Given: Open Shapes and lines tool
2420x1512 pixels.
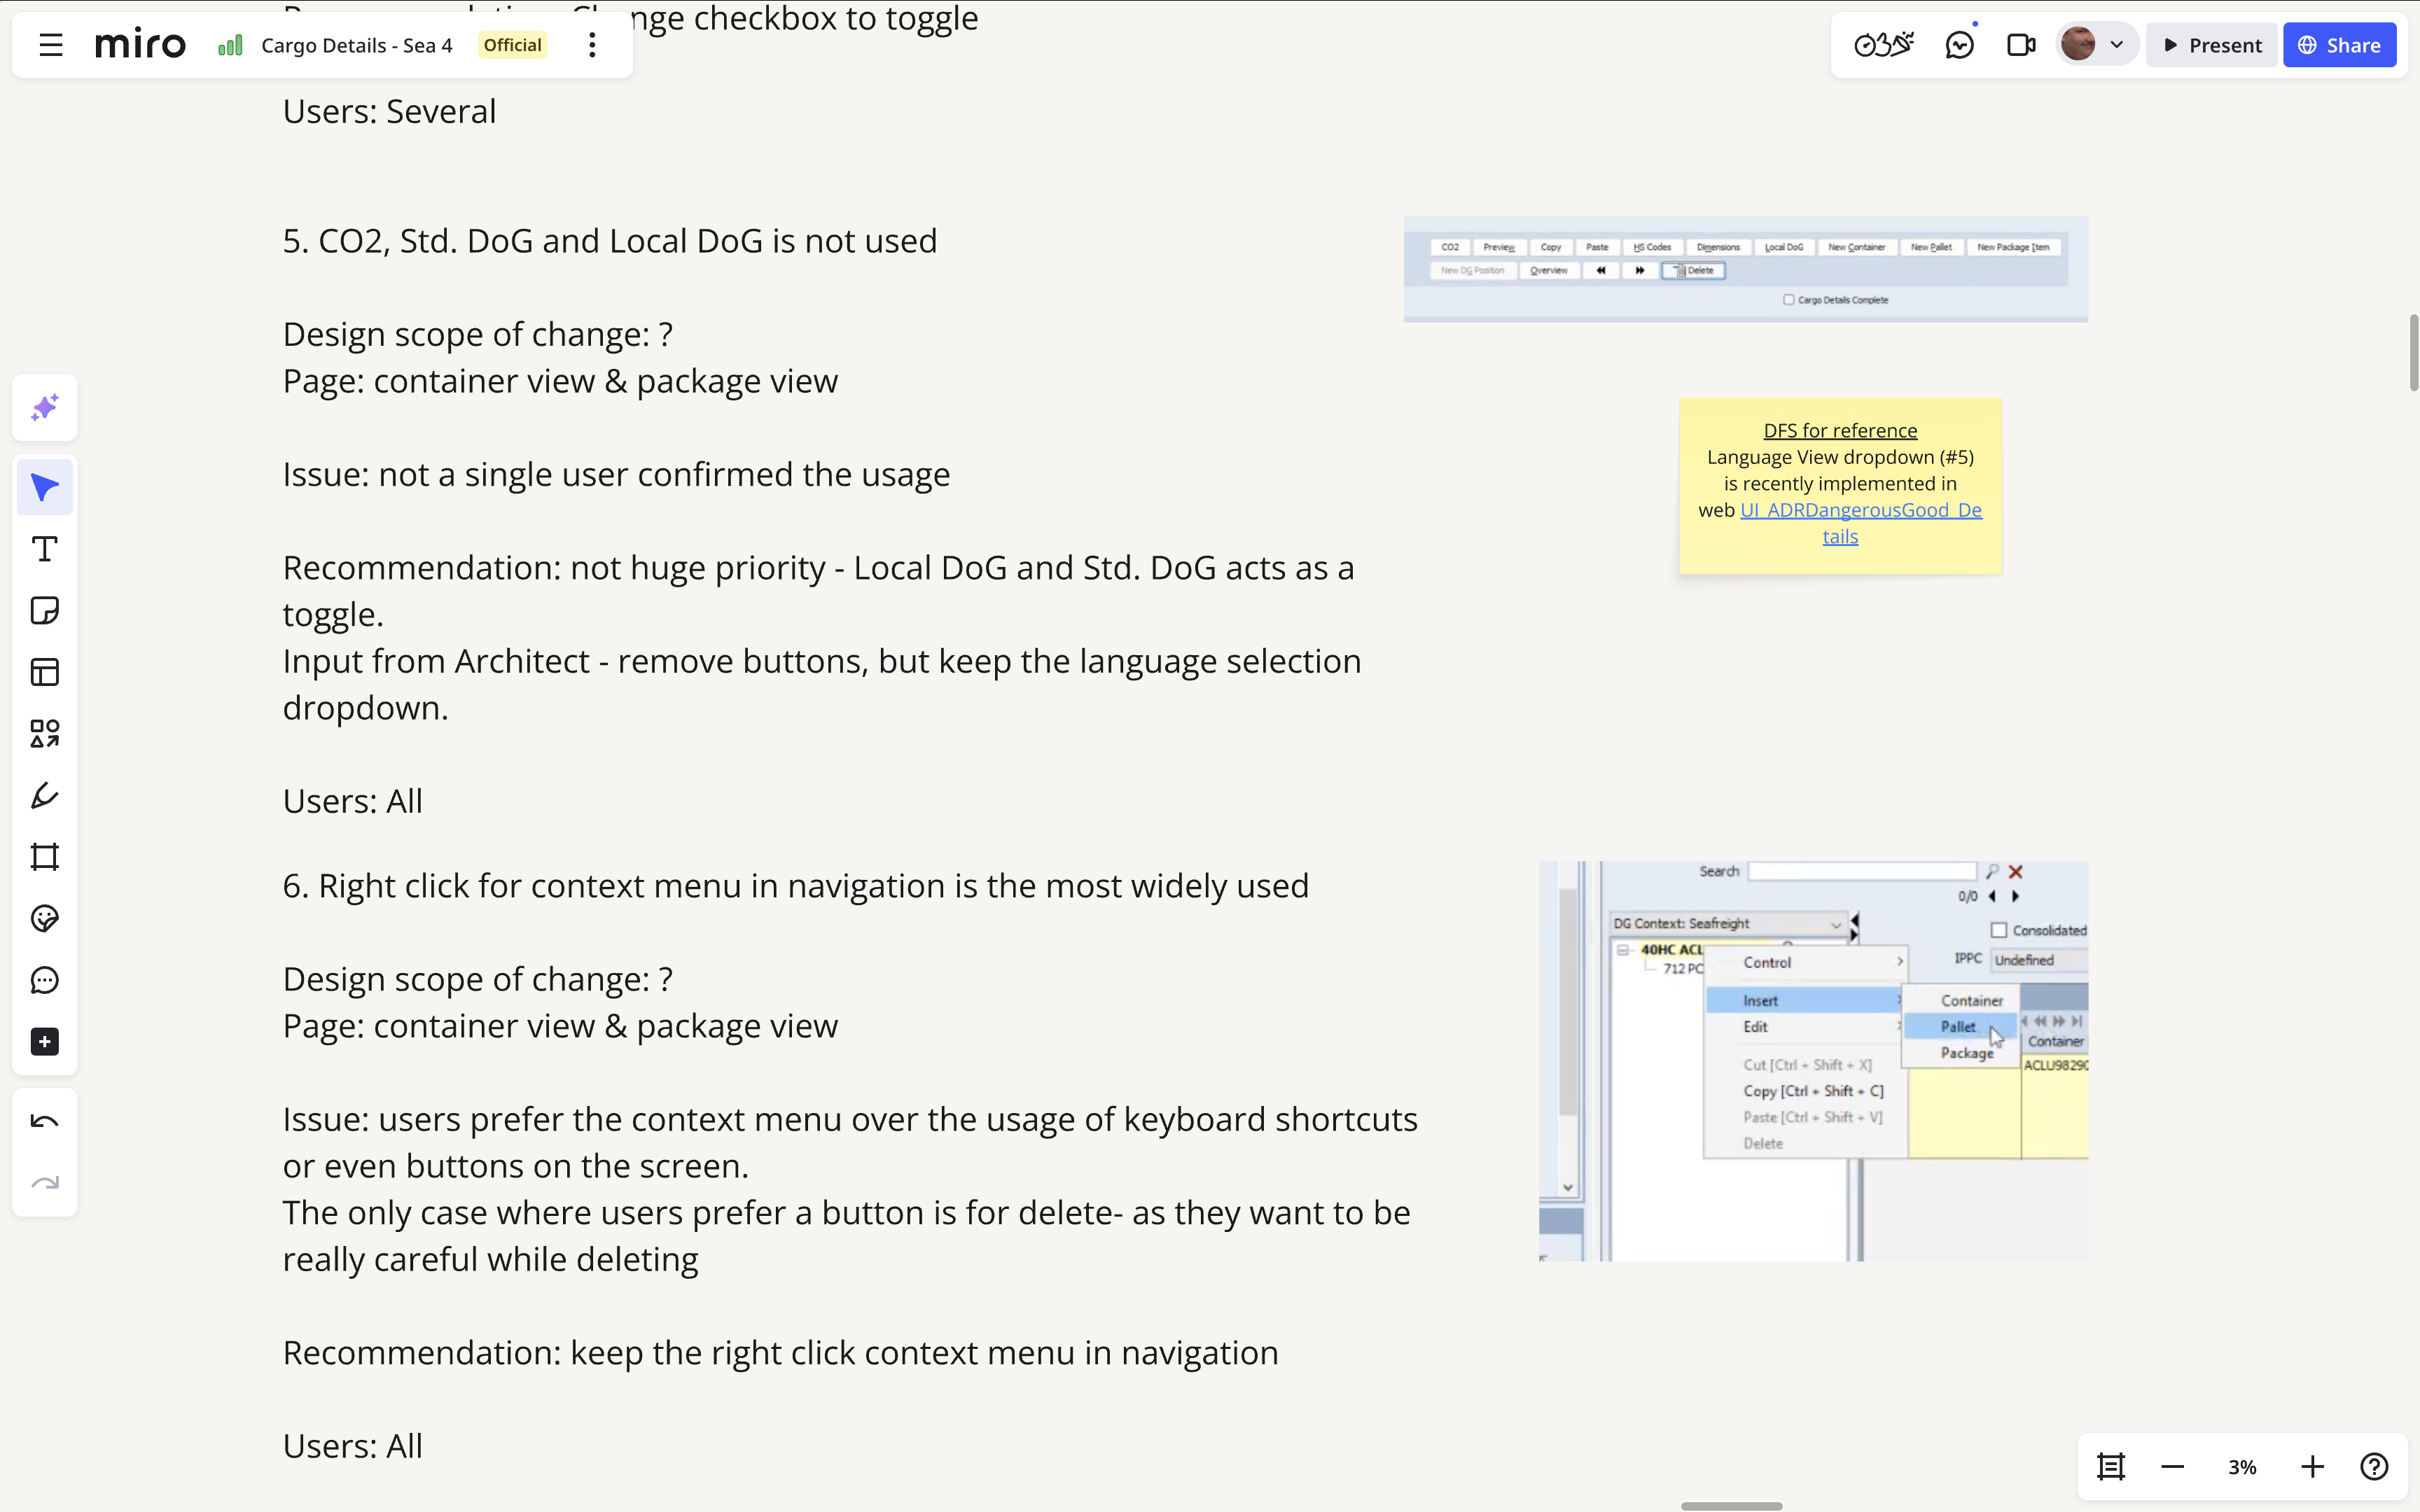Looking at the screenshot, I should [45, 734].
